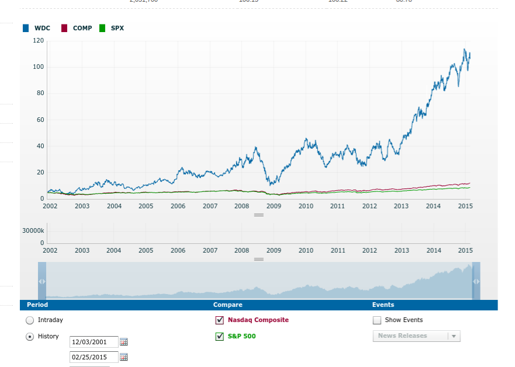Click the red COMP legend swatch
Viewport: 515px width, 367px height.
click(64, 28)
